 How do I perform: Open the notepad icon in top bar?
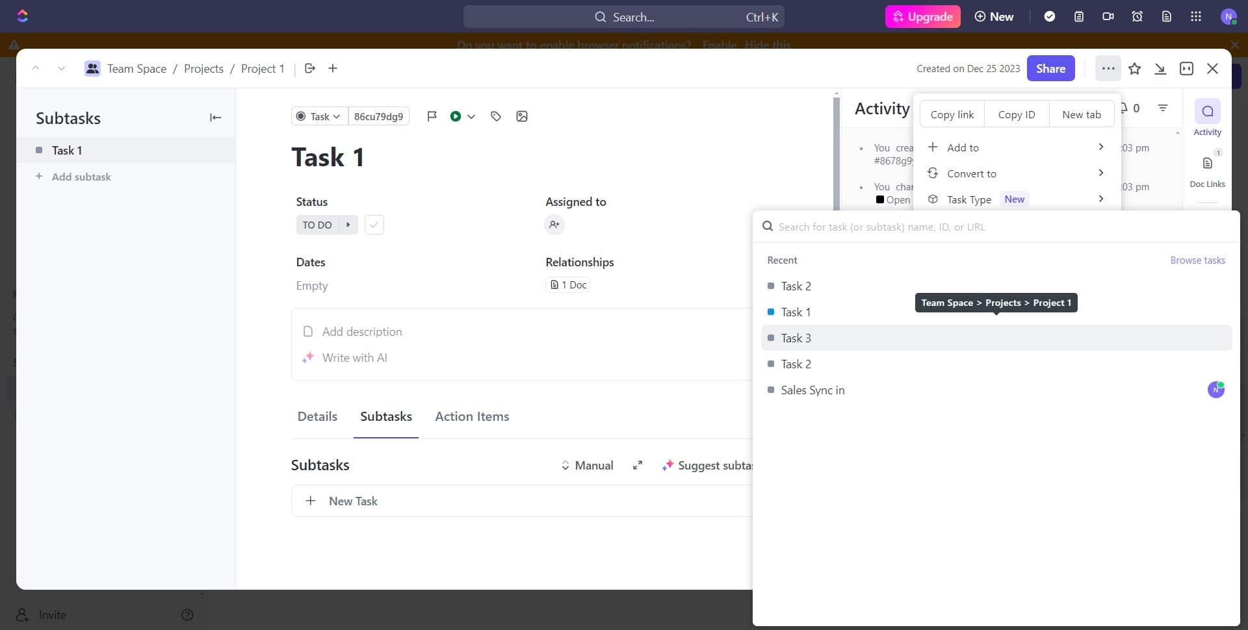[1079, 16]
